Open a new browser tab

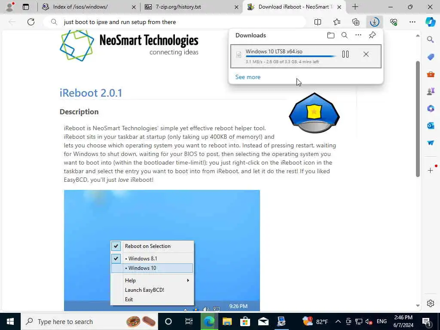coord(355,7)
